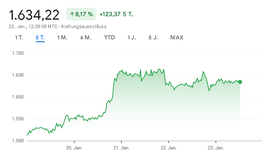Select the 5 T. time range tab
Image resolution: width=276 pixels, height=151 pixels.
point(40,38)
